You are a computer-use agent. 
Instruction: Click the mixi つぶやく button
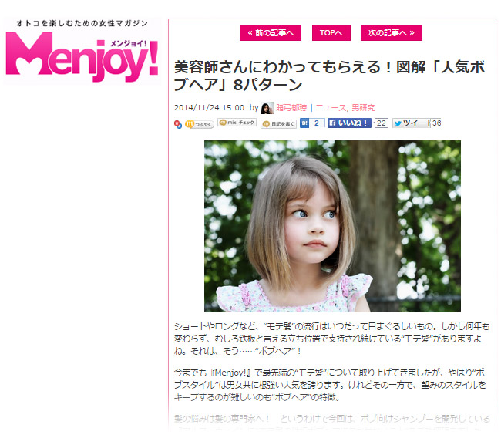(200, 124)
